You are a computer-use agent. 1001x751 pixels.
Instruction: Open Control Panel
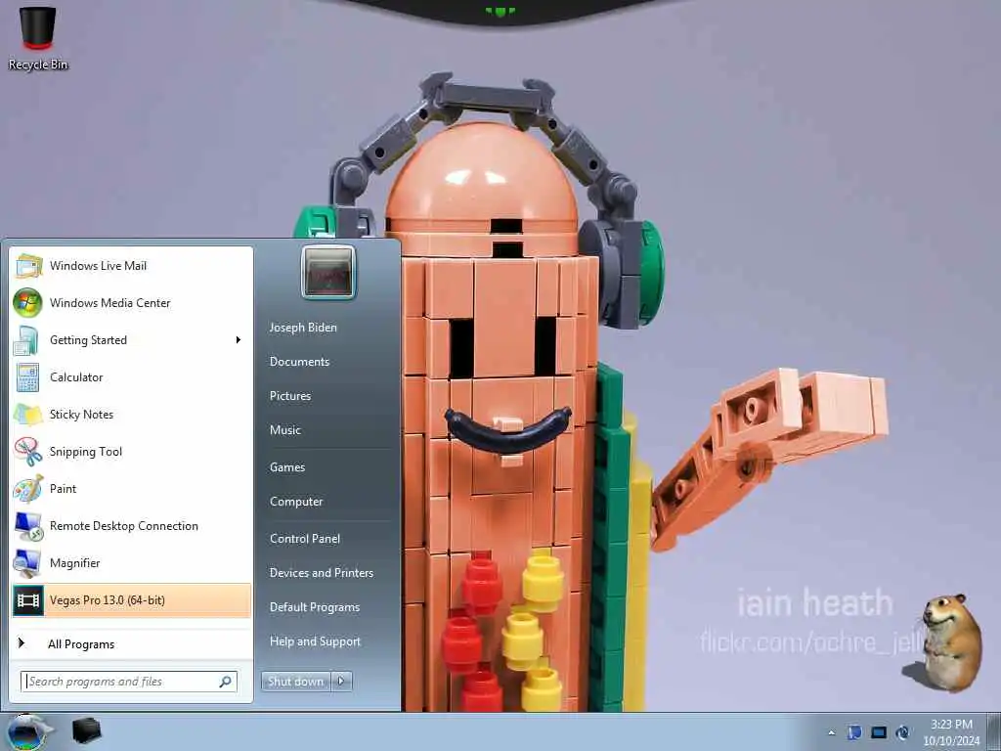[x=305, y=539]
